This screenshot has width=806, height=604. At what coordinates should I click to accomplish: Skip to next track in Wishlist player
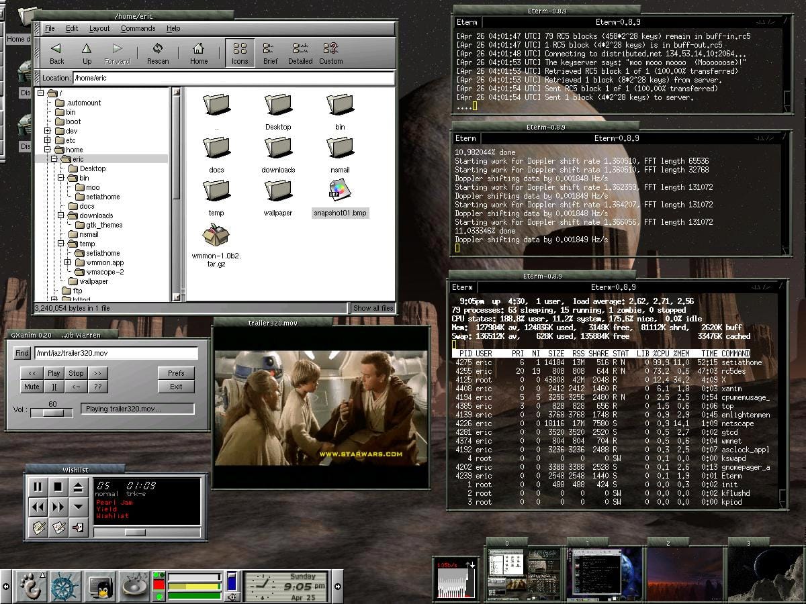pos(58,507)
